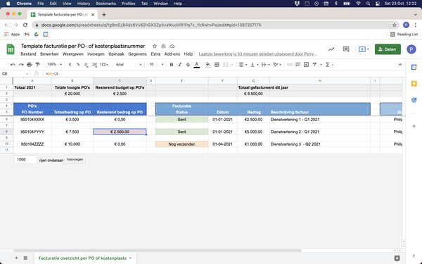This screenshot has height=264, width=422.
Task: Insert a comment
Action: click(x=298, y=65)
